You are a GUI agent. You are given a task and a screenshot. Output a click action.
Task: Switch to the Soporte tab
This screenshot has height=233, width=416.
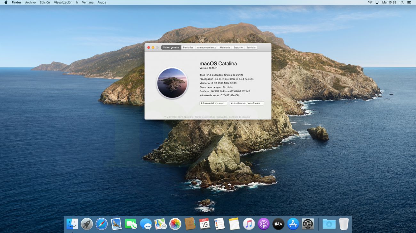tap(238, 47)
